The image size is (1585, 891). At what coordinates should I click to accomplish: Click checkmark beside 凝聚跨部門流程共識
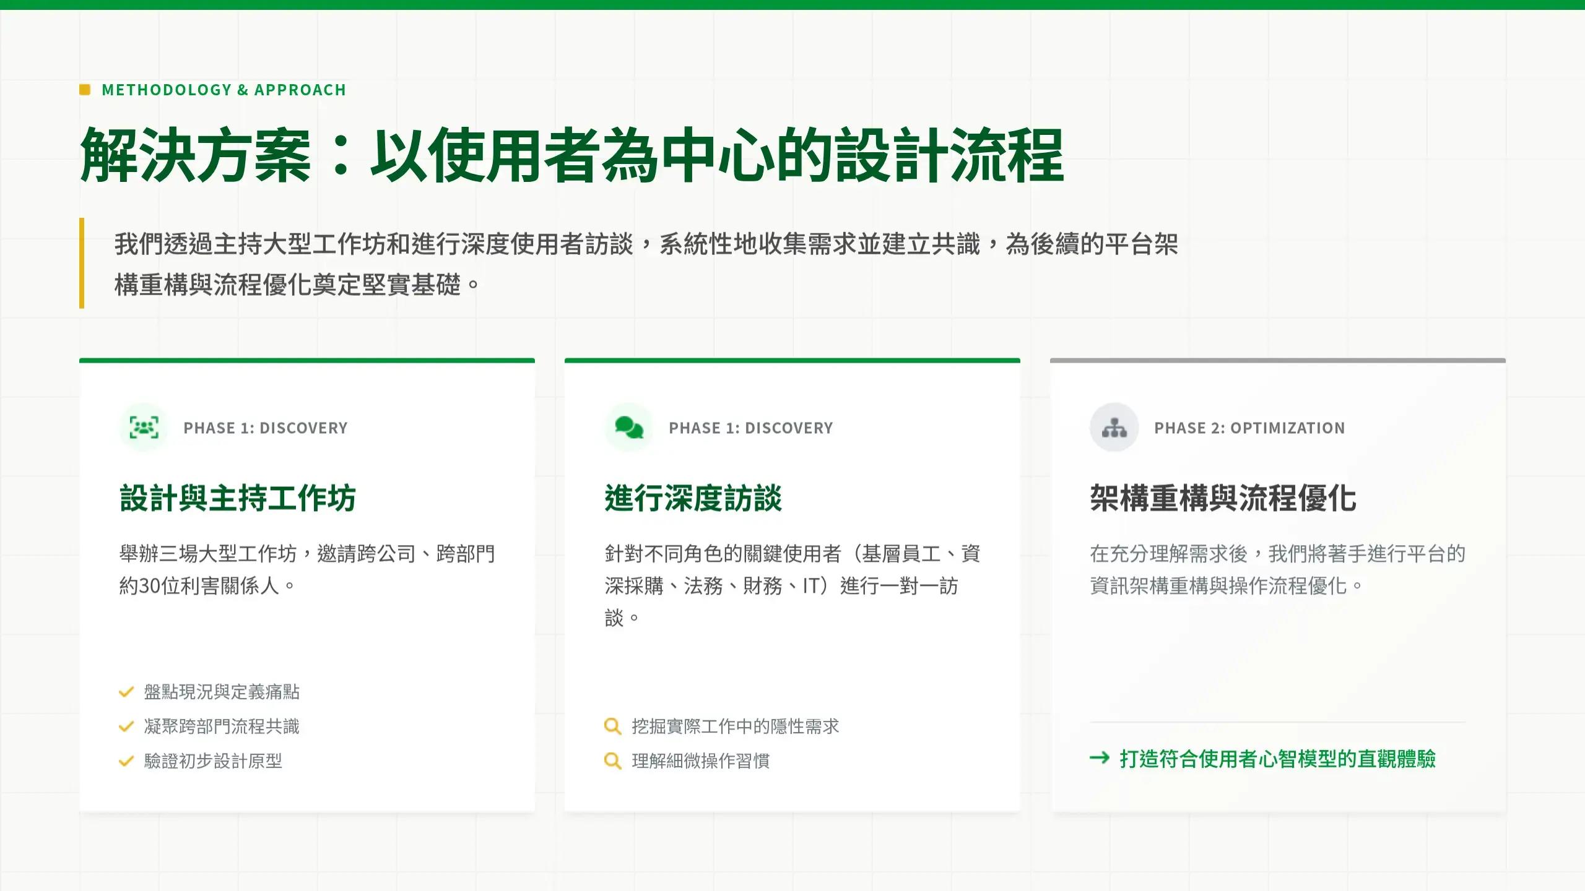[x=126, y=726]
